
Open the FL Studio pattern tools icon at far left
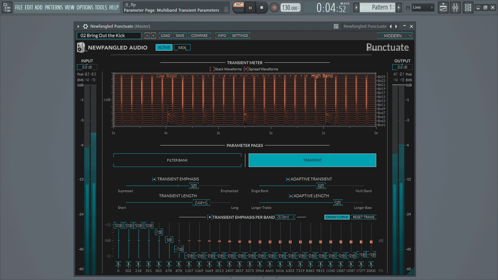click(x=7, y=7)
